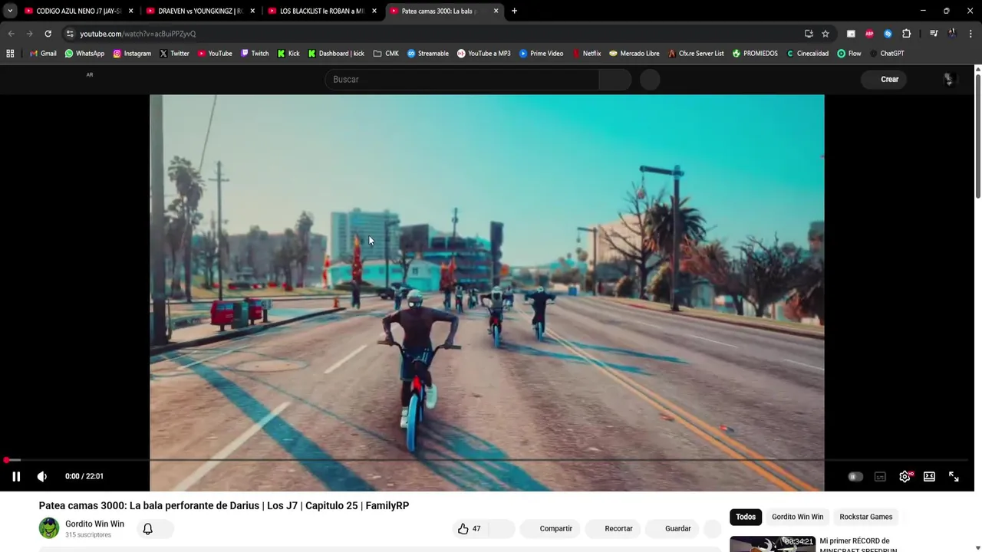Switch to DRAEVEN vs YOUNGKINGZ tab
This screenshot has height=552, width=982.
(x=200, y=11)
